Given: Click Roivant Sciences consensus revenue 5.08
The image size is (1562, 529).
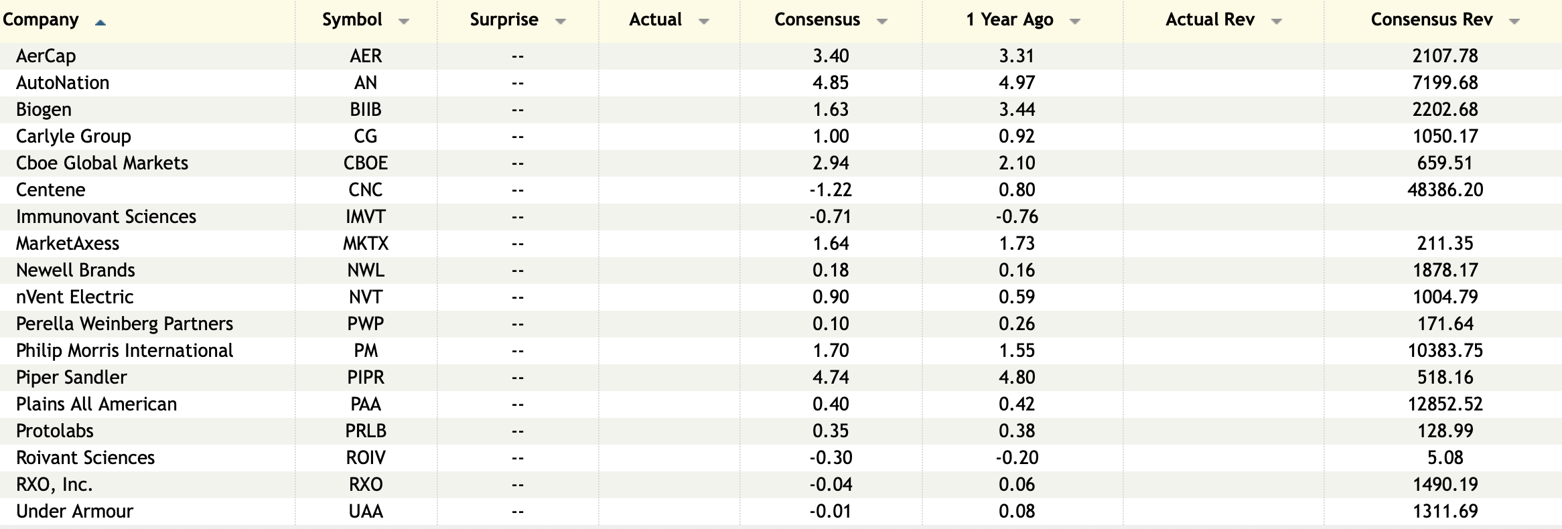Looking at the screenshot, I should tap(1445, 458).
